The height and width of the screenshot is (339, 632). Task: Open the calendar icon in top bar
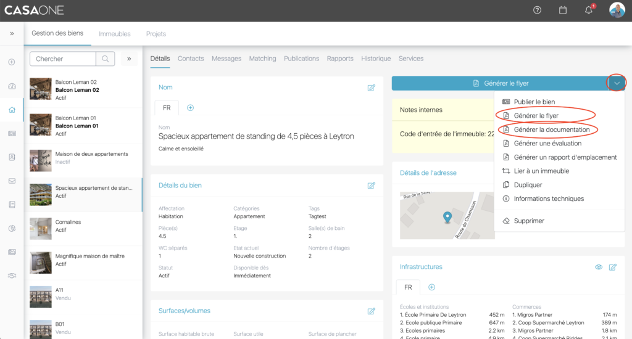point(563,10)
